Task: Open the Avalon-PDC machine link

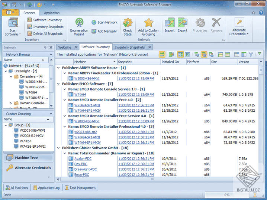Action: [83, 159]
